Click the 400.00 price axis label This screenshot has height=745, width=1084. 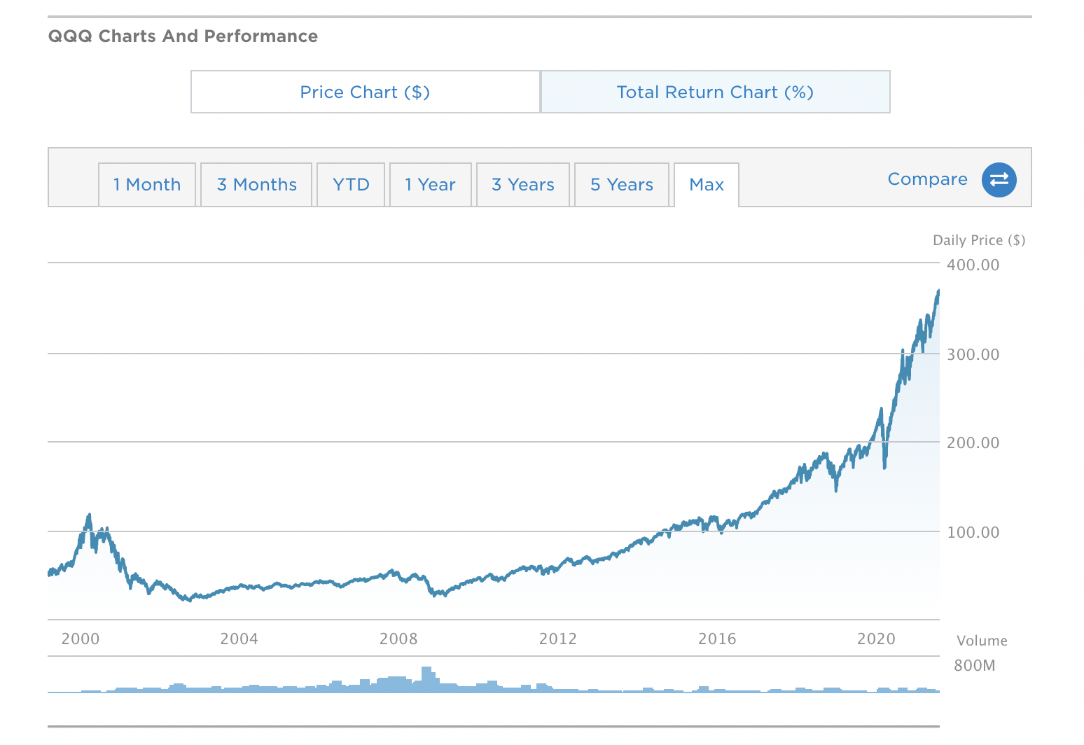coord(973,265)
